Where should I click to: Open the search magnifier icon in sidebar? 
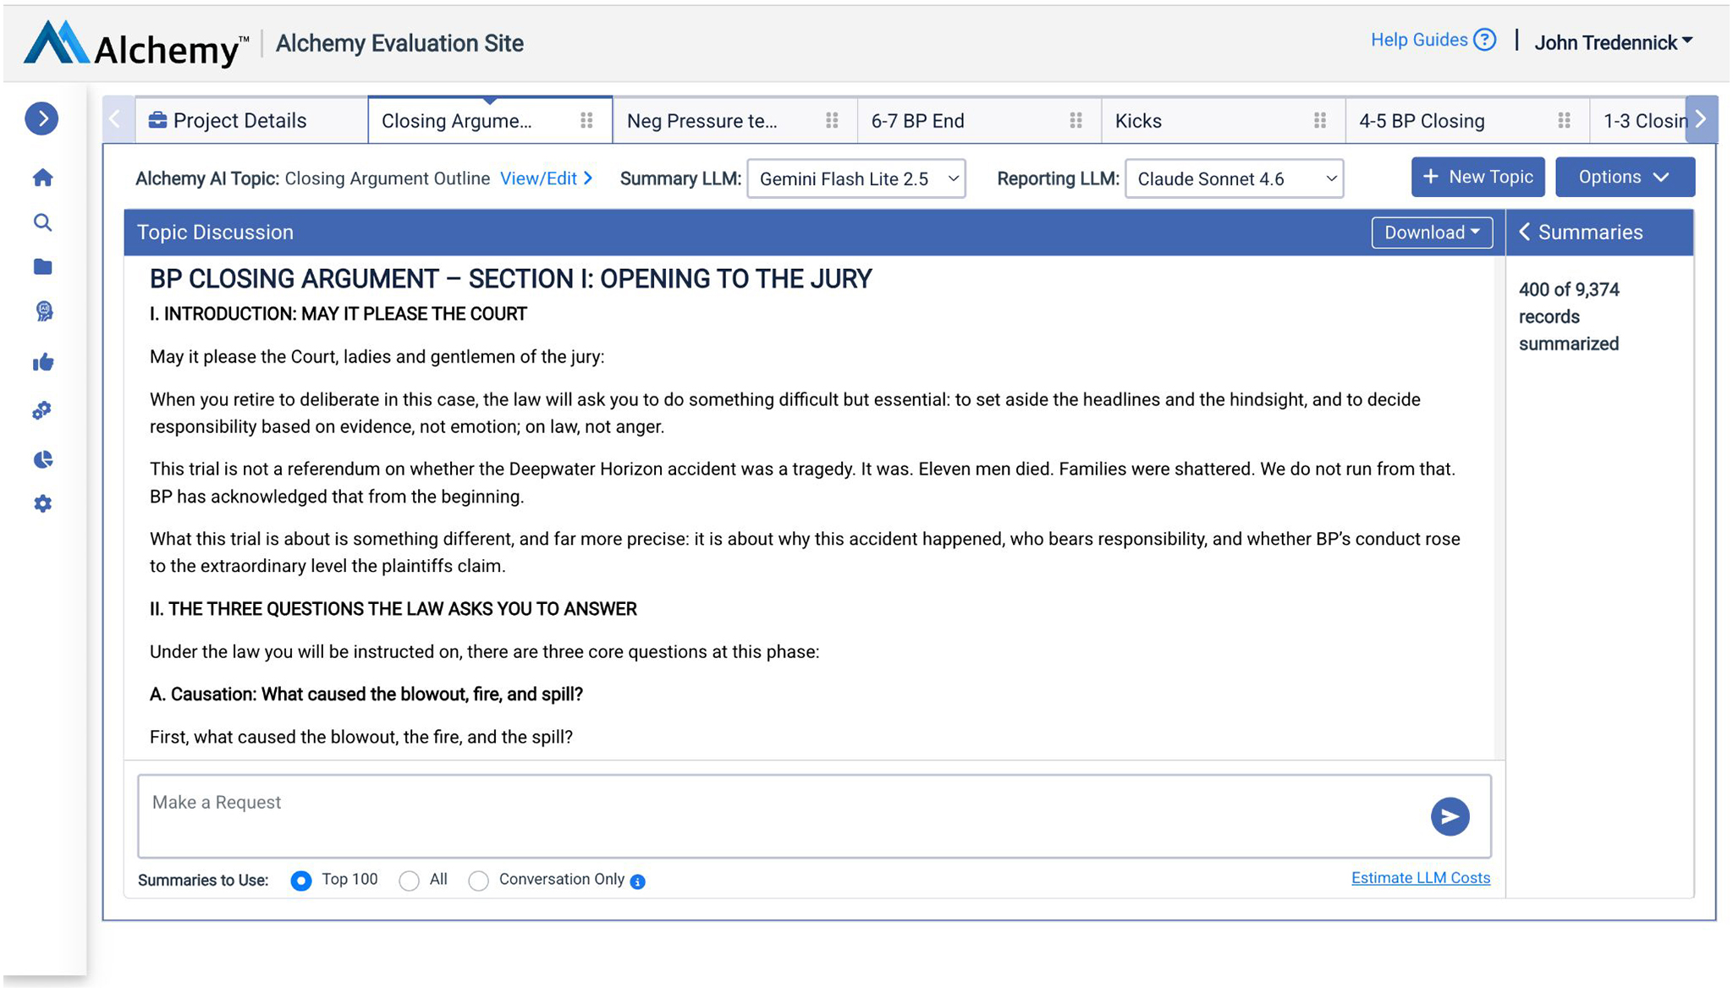click(x=42, y=222)
